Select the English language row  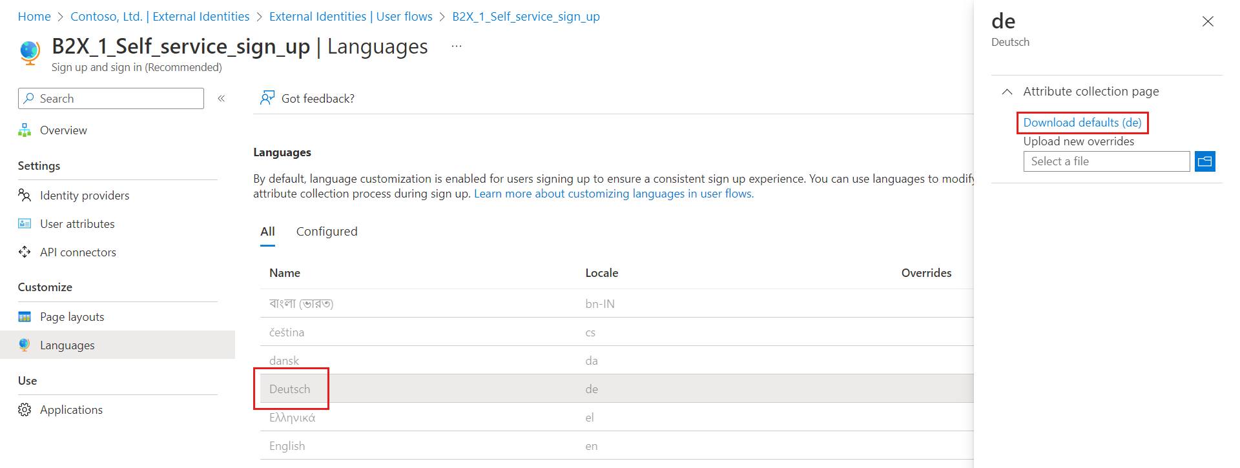pyautogui.click(x=617, y=446)
